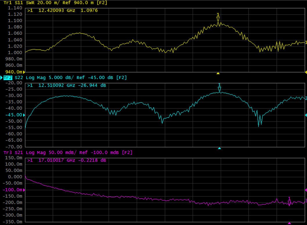Click the cyan reference level arrow at -45.00 on left
307x225 pixels.
click(24, 115)
